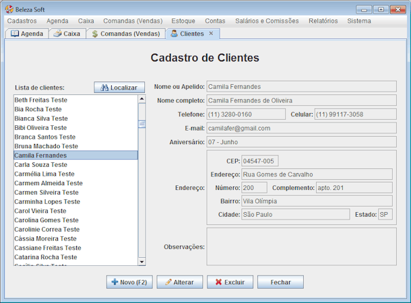Viewport: 411px width, 303px height.
Task: Click the Cidade field
Action: 295,215
